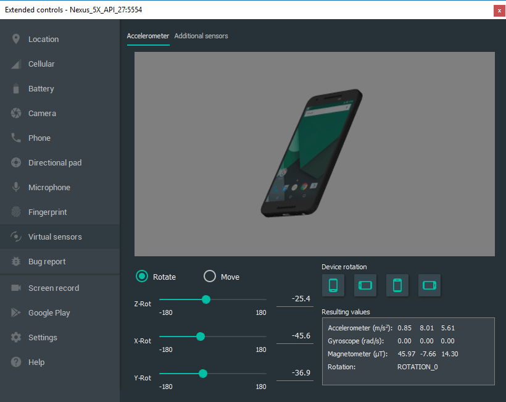Open the Location pin icon in sidebar
The image size is (506, 402).
click(x=16, y=39)
